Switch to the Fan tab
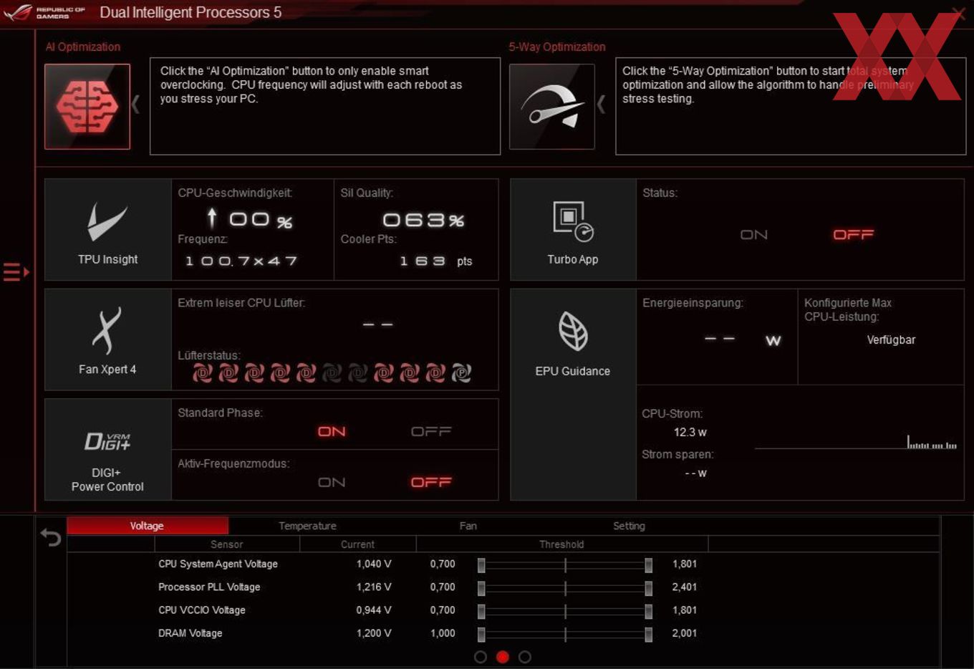This screenshot has width=974, height=669. (x=468, y=526)
